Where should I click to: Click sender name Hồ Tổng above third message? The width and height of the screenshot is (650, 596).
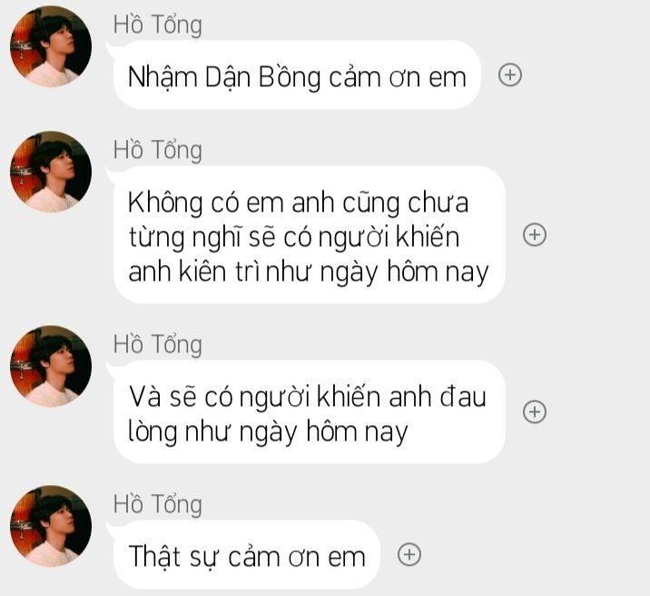(x=158, y=344)
